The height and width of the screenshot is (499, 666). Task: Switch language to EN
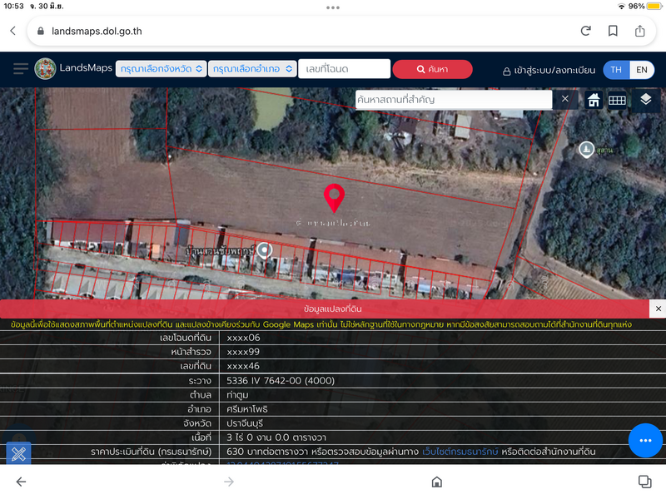642,70
